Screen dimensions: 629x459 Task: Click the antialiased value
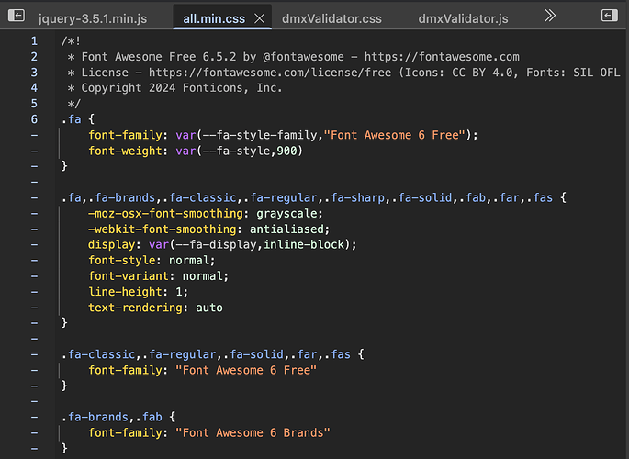(x=286, y=229)
